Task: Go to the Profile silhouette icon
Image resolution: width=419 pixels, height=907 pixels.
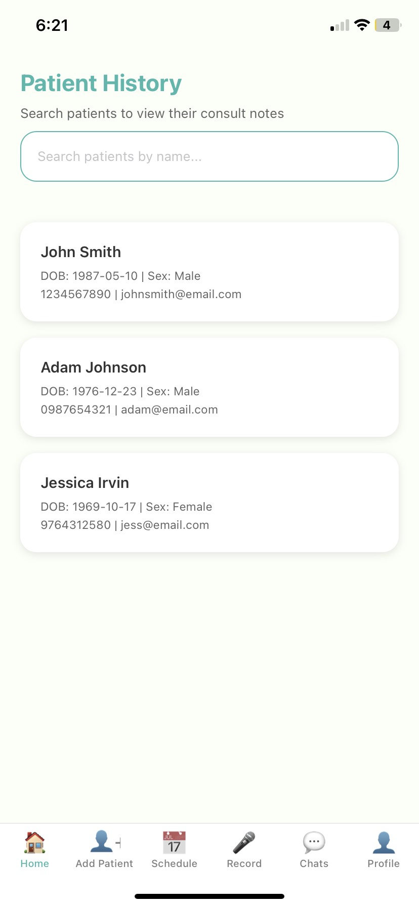Action: [x=384, y=843]
